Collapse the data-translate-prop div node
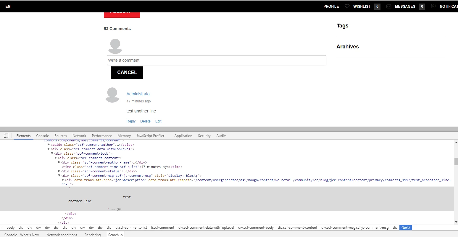This screenshot has height=237, width=458. point(63,180)
